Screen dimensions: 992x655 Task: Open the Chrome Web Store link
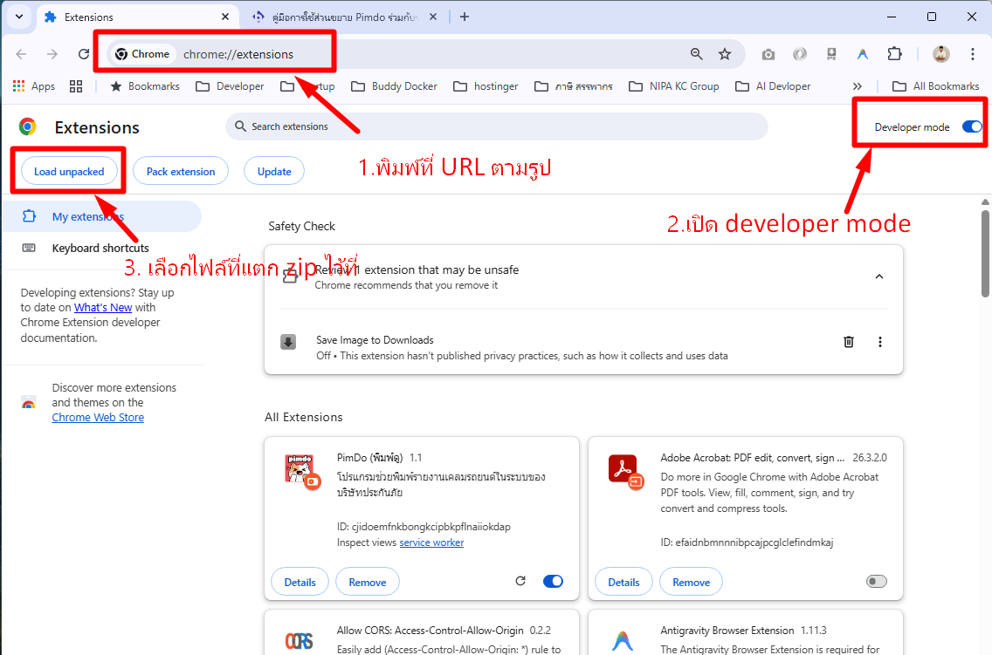coord(98,418)
